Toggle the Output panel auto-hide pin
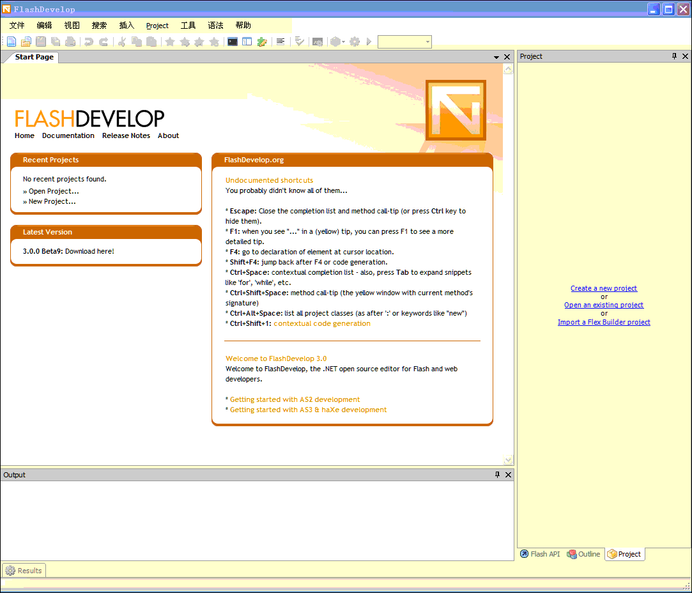 point(497,475)
